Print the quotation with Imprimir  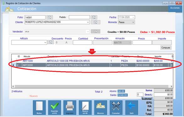[x=70, y=108]
